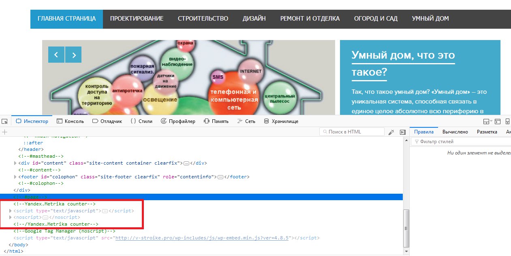Expand the script type="text/javascript" node
The width and height of the screenshot is (511, 256).
click(11, 211)
